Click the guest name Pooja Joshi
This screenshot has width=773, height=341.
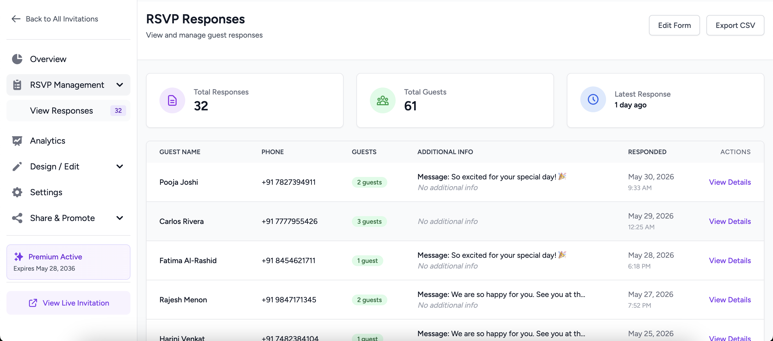178,182
